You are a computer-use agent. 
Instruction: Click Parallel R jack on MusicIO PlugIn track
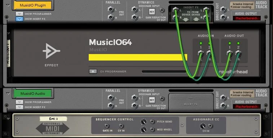111,17
